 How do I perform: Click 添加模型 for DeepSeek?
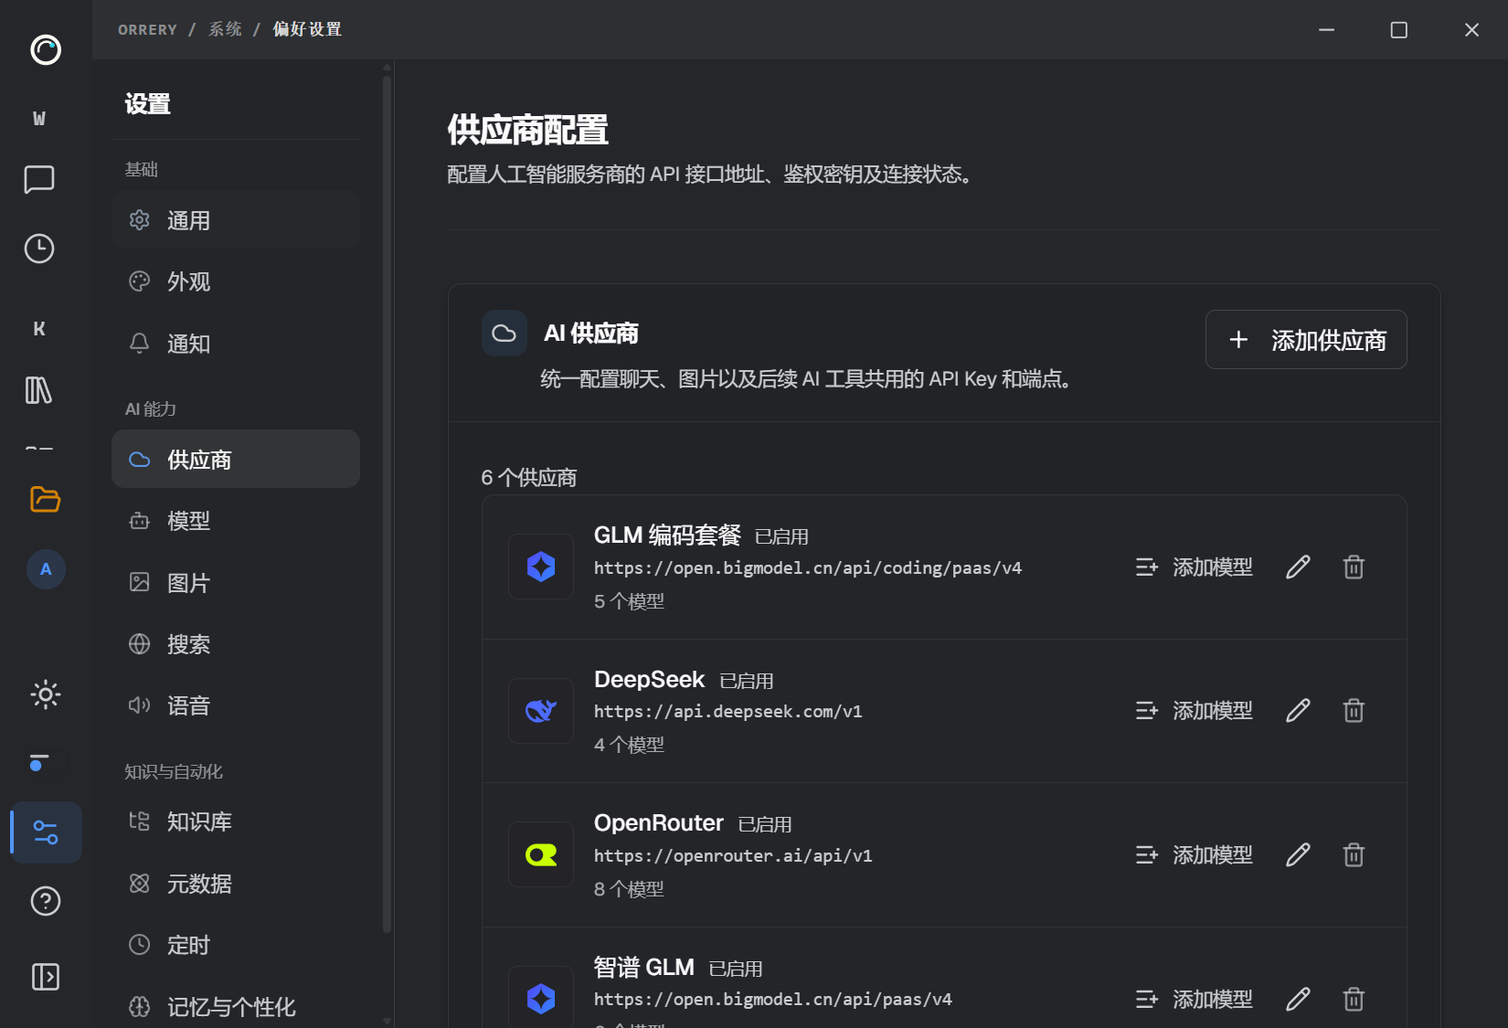(1194, 711)
